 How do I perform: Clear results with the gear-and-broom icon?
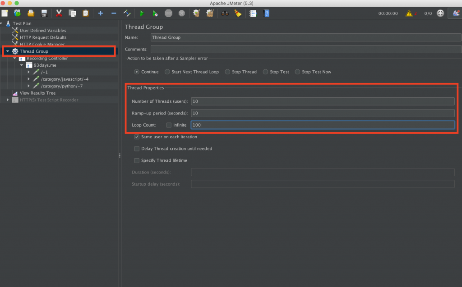coord(196,13)
